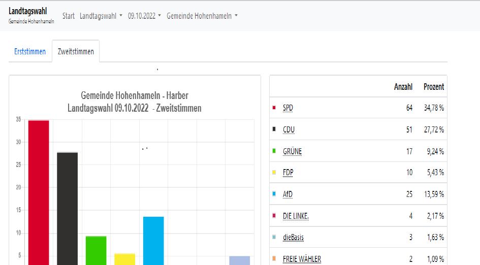Select the Zweitstimmen tab
Viewport: 480px width, 265px height.
click(76, 51)
